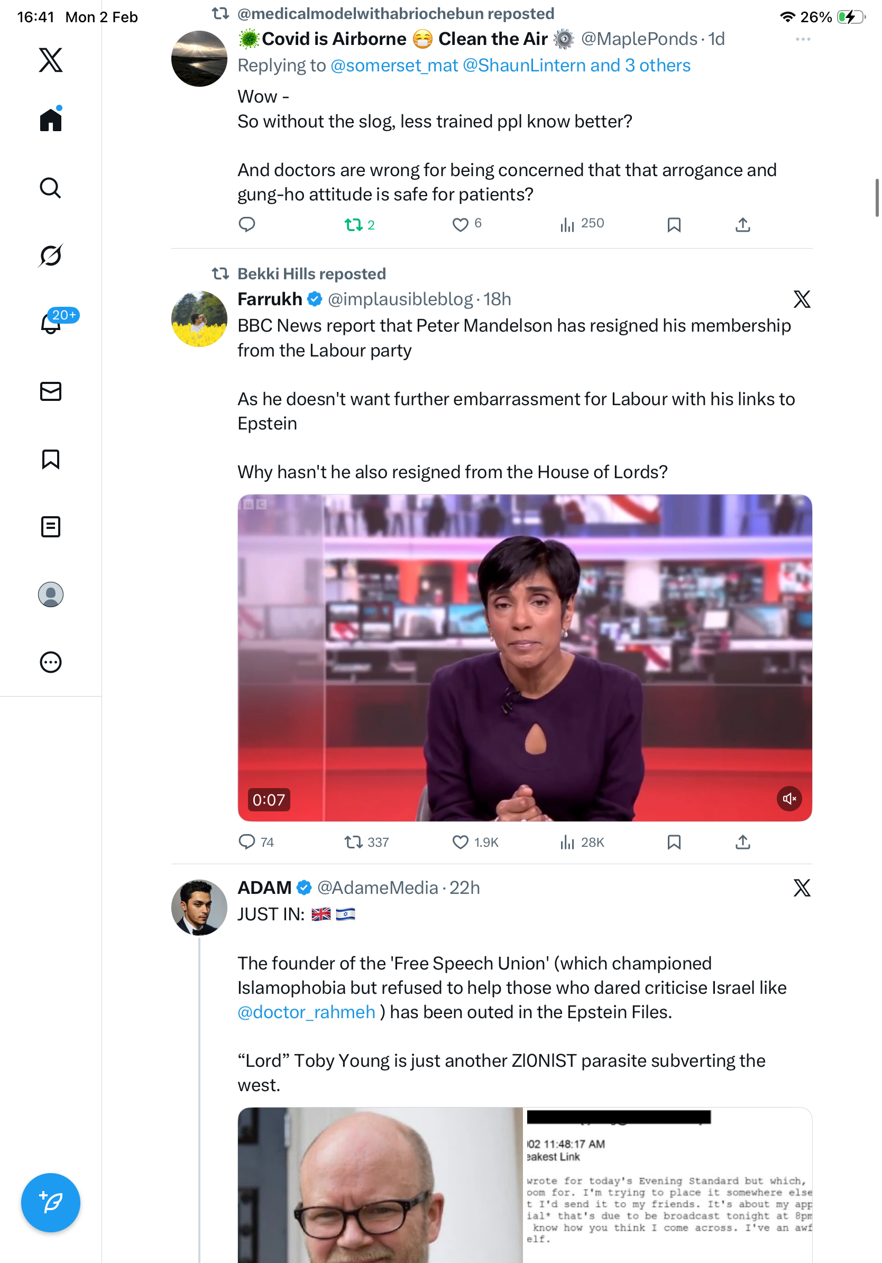This screenshot has width=882, height=1263.
Task: Open the @doctor_rahmeh mention link
Action: (x=306, y=1012)
